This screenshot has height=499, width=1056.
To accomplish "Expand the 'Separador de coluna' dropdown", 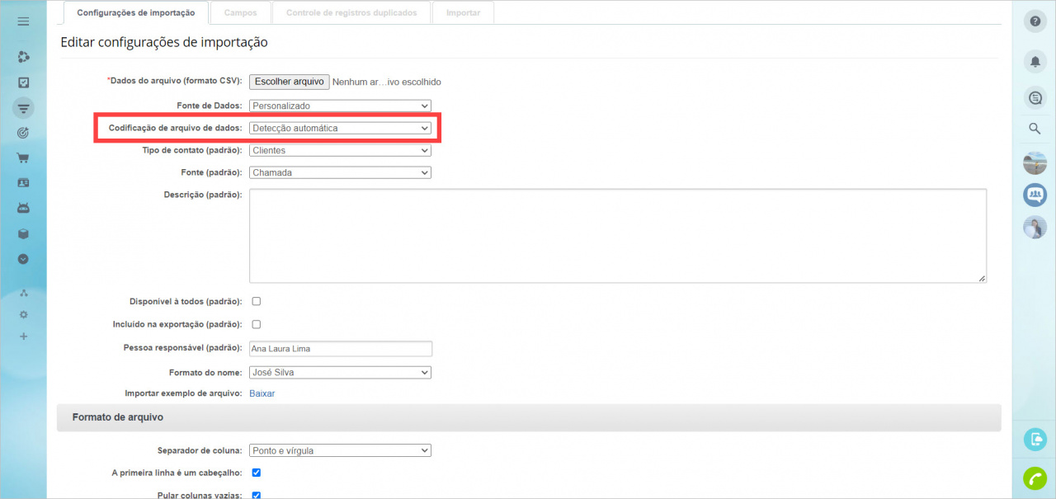I will pyautogui.click(x=340, y=451).
